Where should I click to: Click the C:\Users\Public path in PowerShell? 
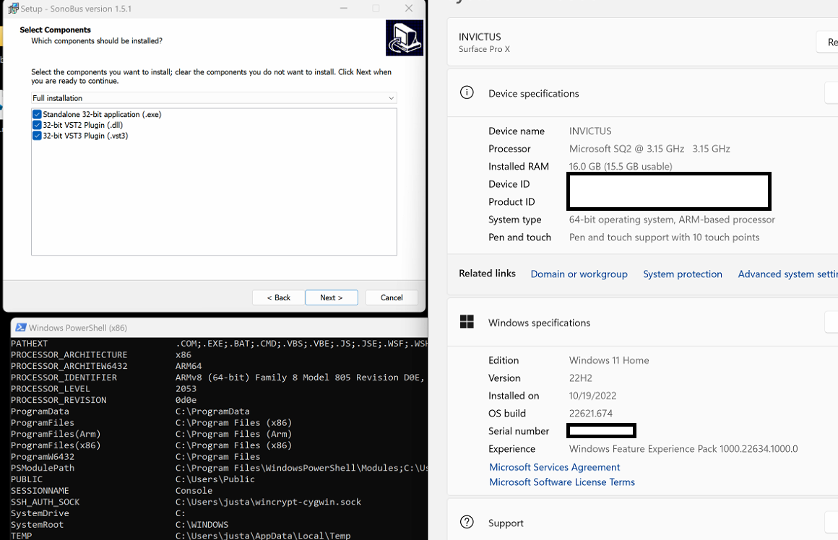click(x=215, y=479)
